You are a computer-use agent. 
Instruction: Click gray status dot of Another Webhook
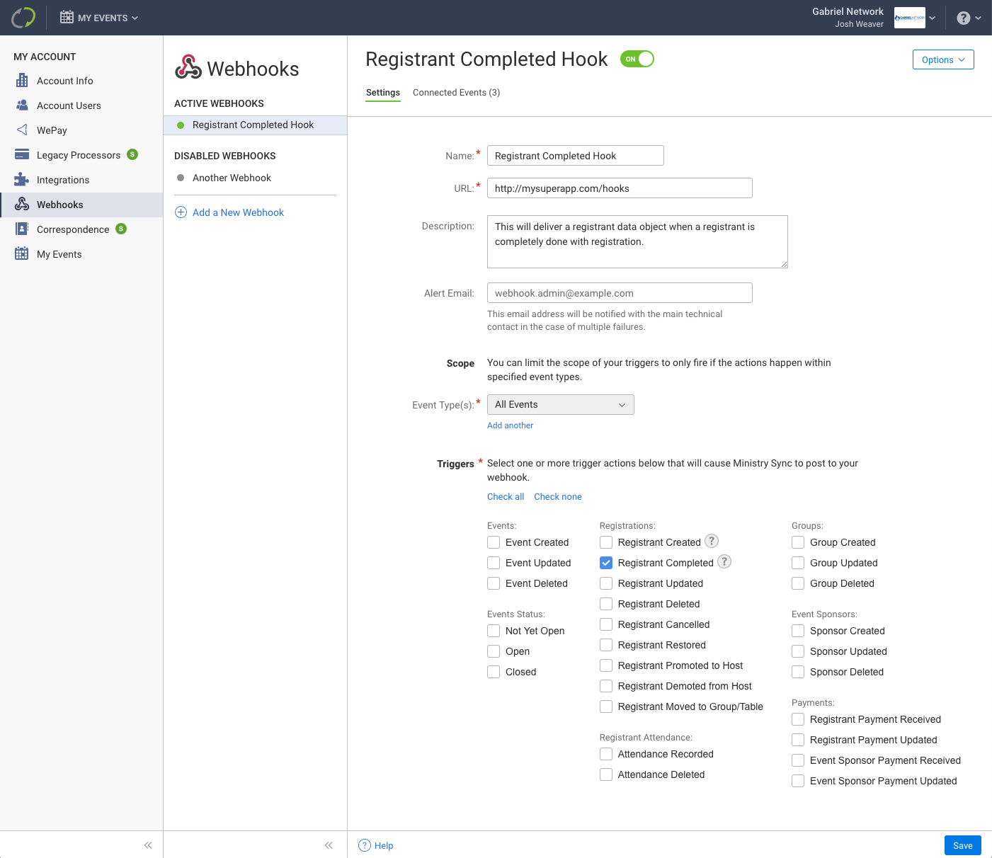(x=181, y=178)
